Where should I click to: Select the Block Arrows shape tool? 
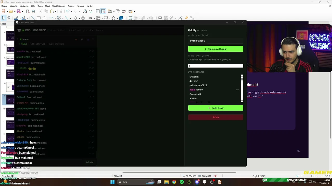pos(91,18)
